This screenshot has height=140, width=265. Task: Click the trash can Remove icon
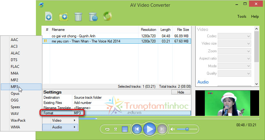[x=78, y=17]
